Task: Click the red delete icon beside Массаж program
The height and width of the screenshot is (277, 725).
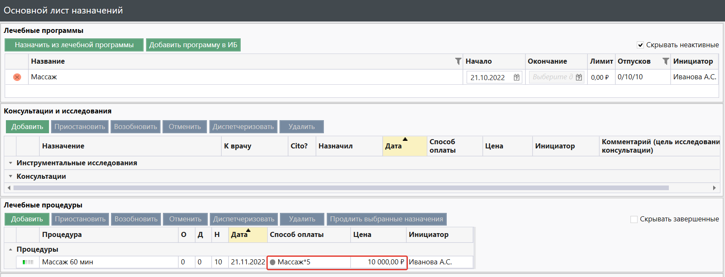Action: pyautogui.click(x=17, y=77)
